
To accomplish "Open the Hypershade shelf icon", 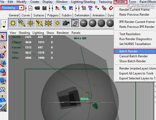I will [75, 23].
